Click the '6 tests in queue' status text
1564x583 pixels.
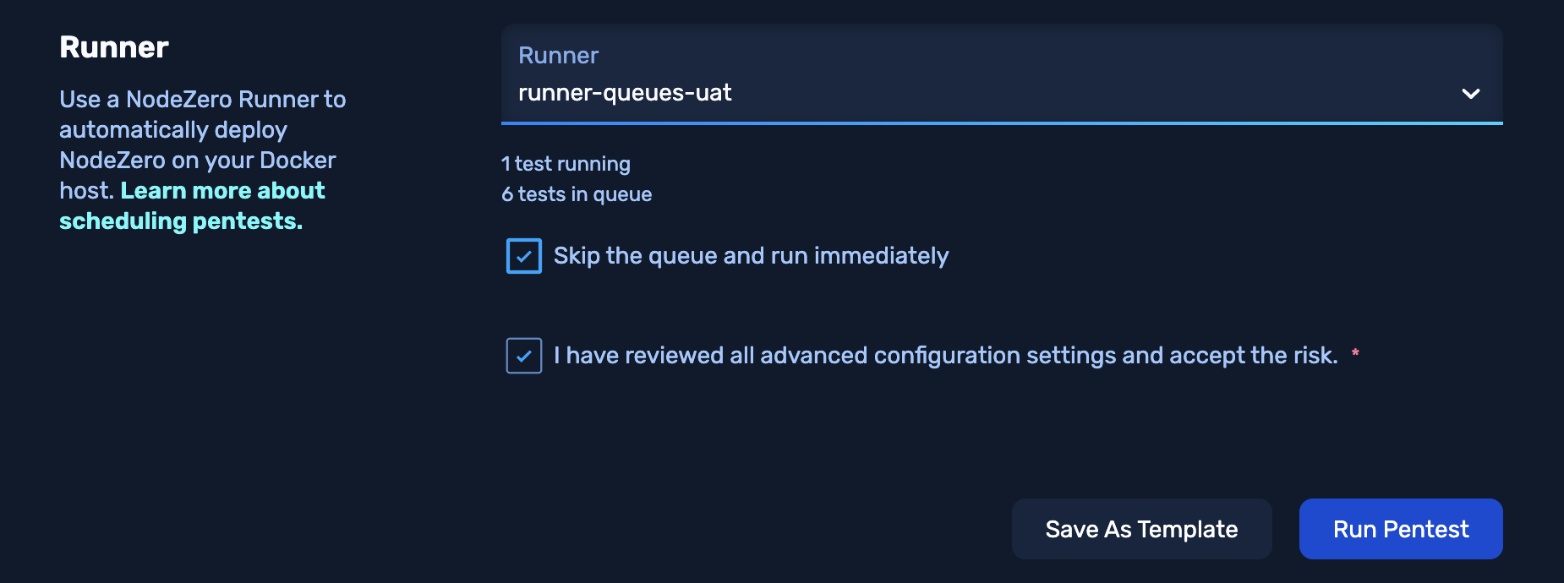577,194
